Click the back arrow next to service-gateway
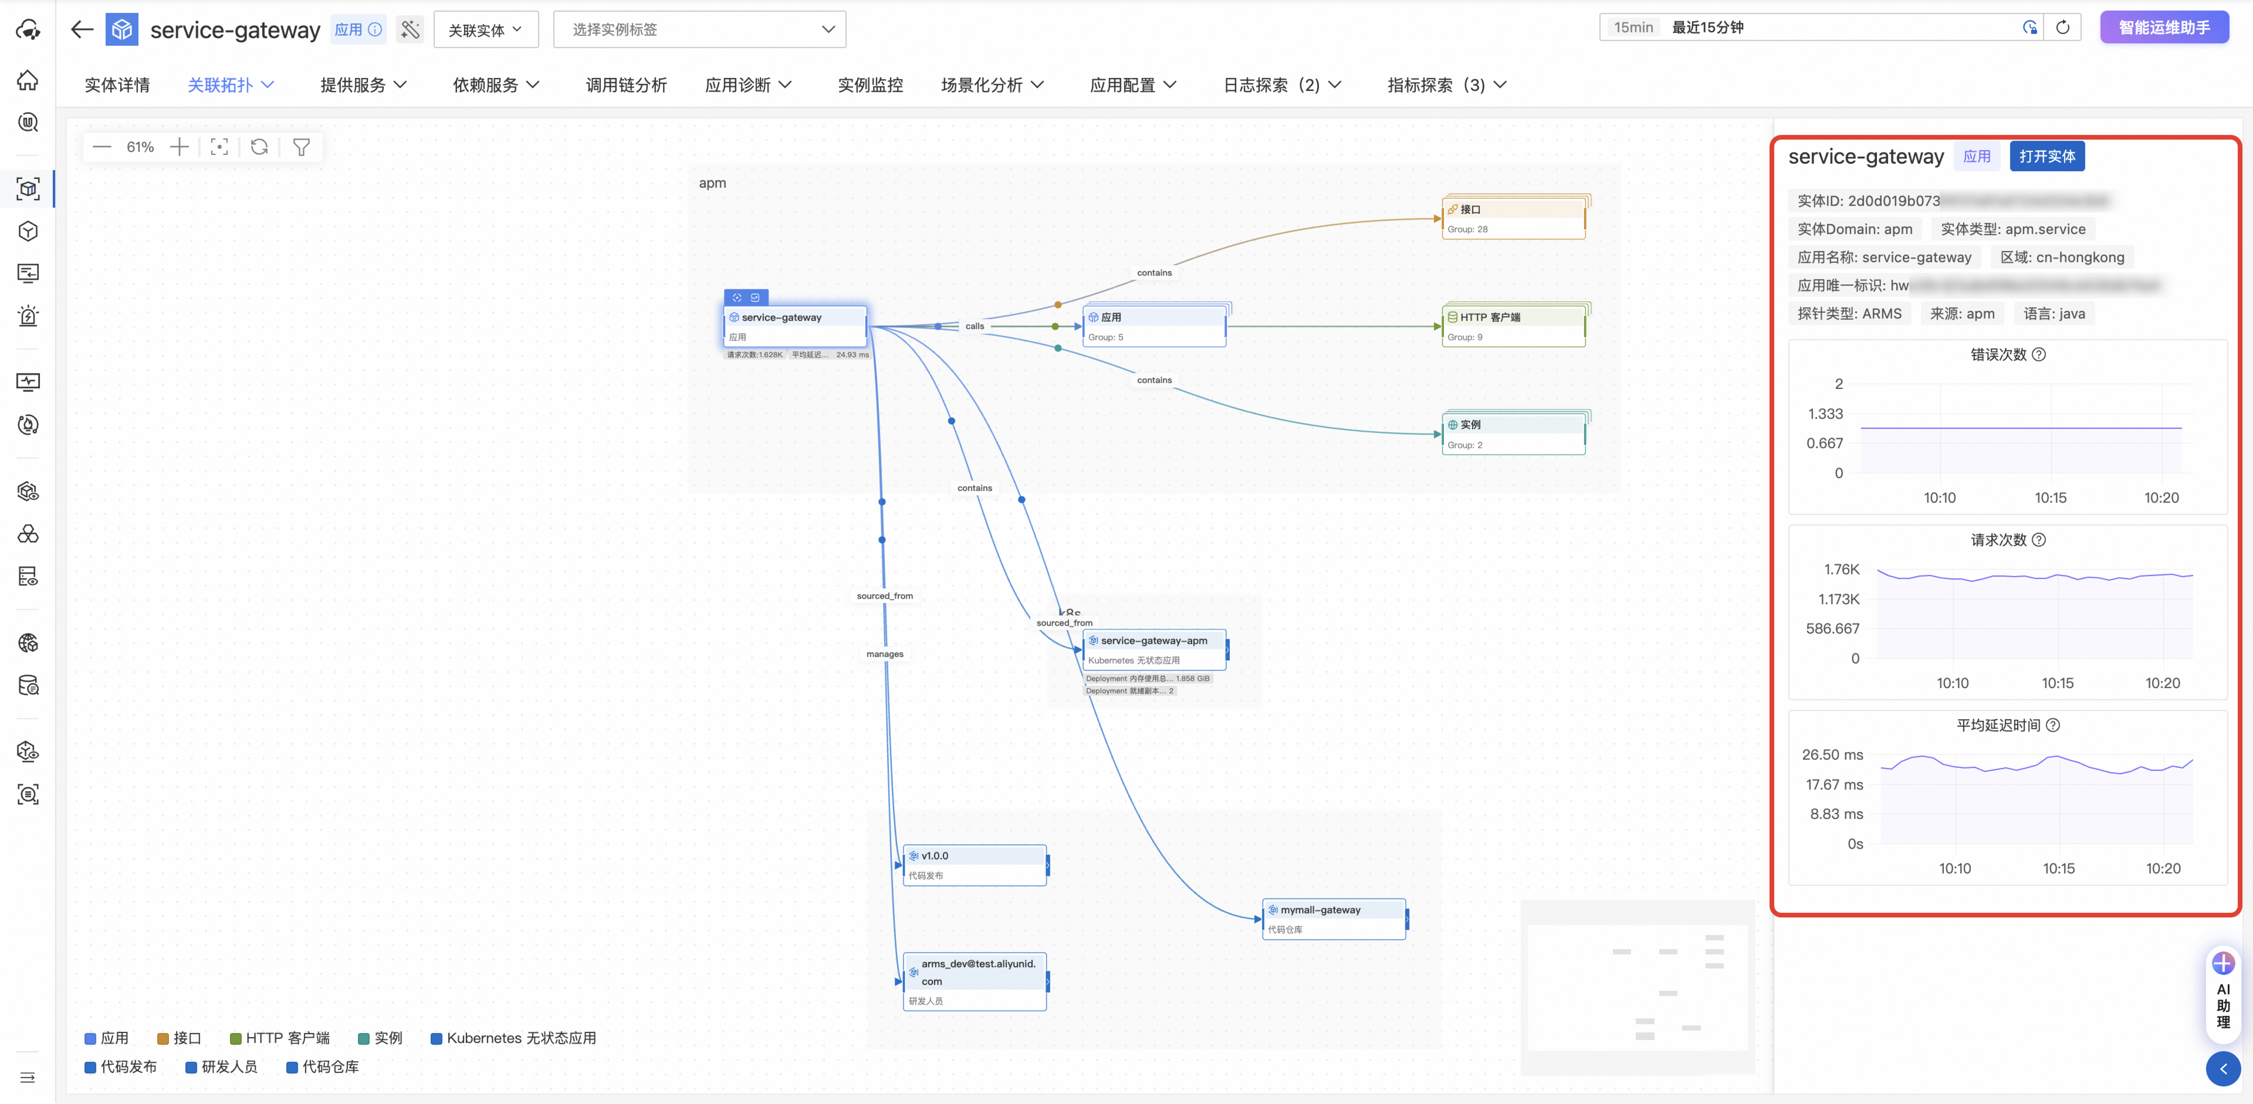Image resolution: width=2253 pixels, height=1104 pixels. (82, 30)
